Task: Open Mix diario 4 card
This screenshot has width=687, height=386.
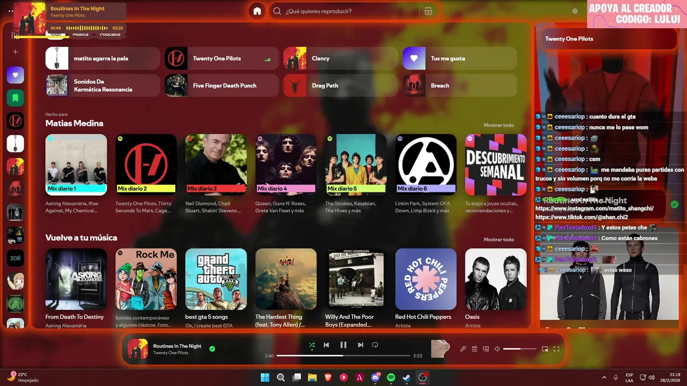Action: (286, 173)
